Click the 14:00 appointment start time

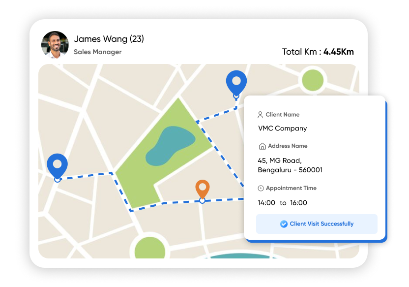coord(266,203)
